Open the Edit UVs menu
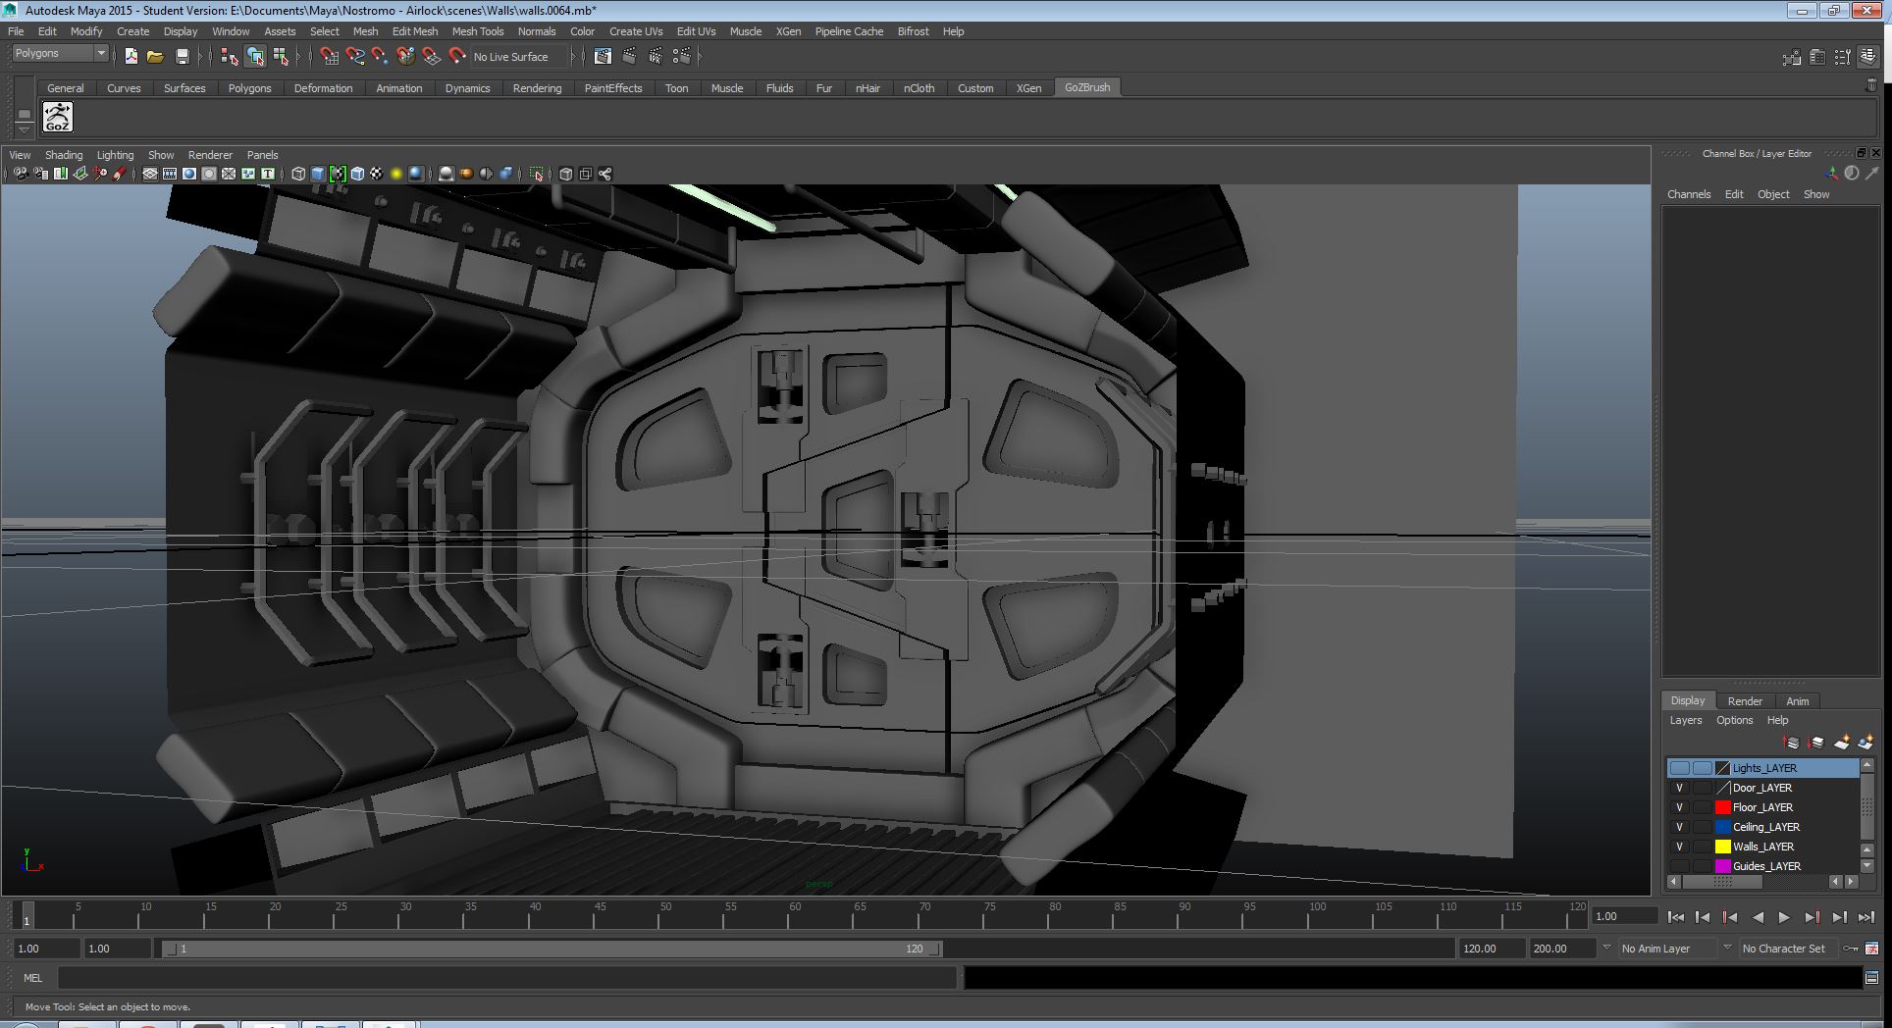1892x1028 pixels. pyautogui.click(x=696, y=31)
